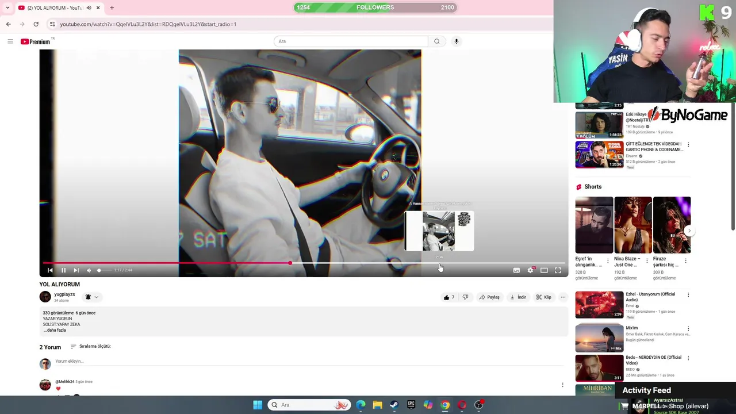Mute the video with speaker icon
This screenshot has height=414, width=736.
coord(89,270)
